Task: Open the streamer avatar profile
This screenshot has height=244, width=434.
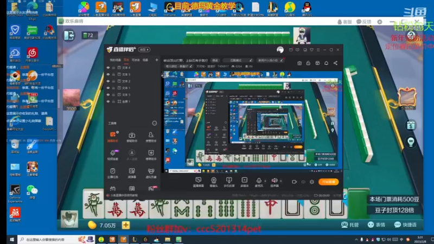Action: (x=280, y=49)
